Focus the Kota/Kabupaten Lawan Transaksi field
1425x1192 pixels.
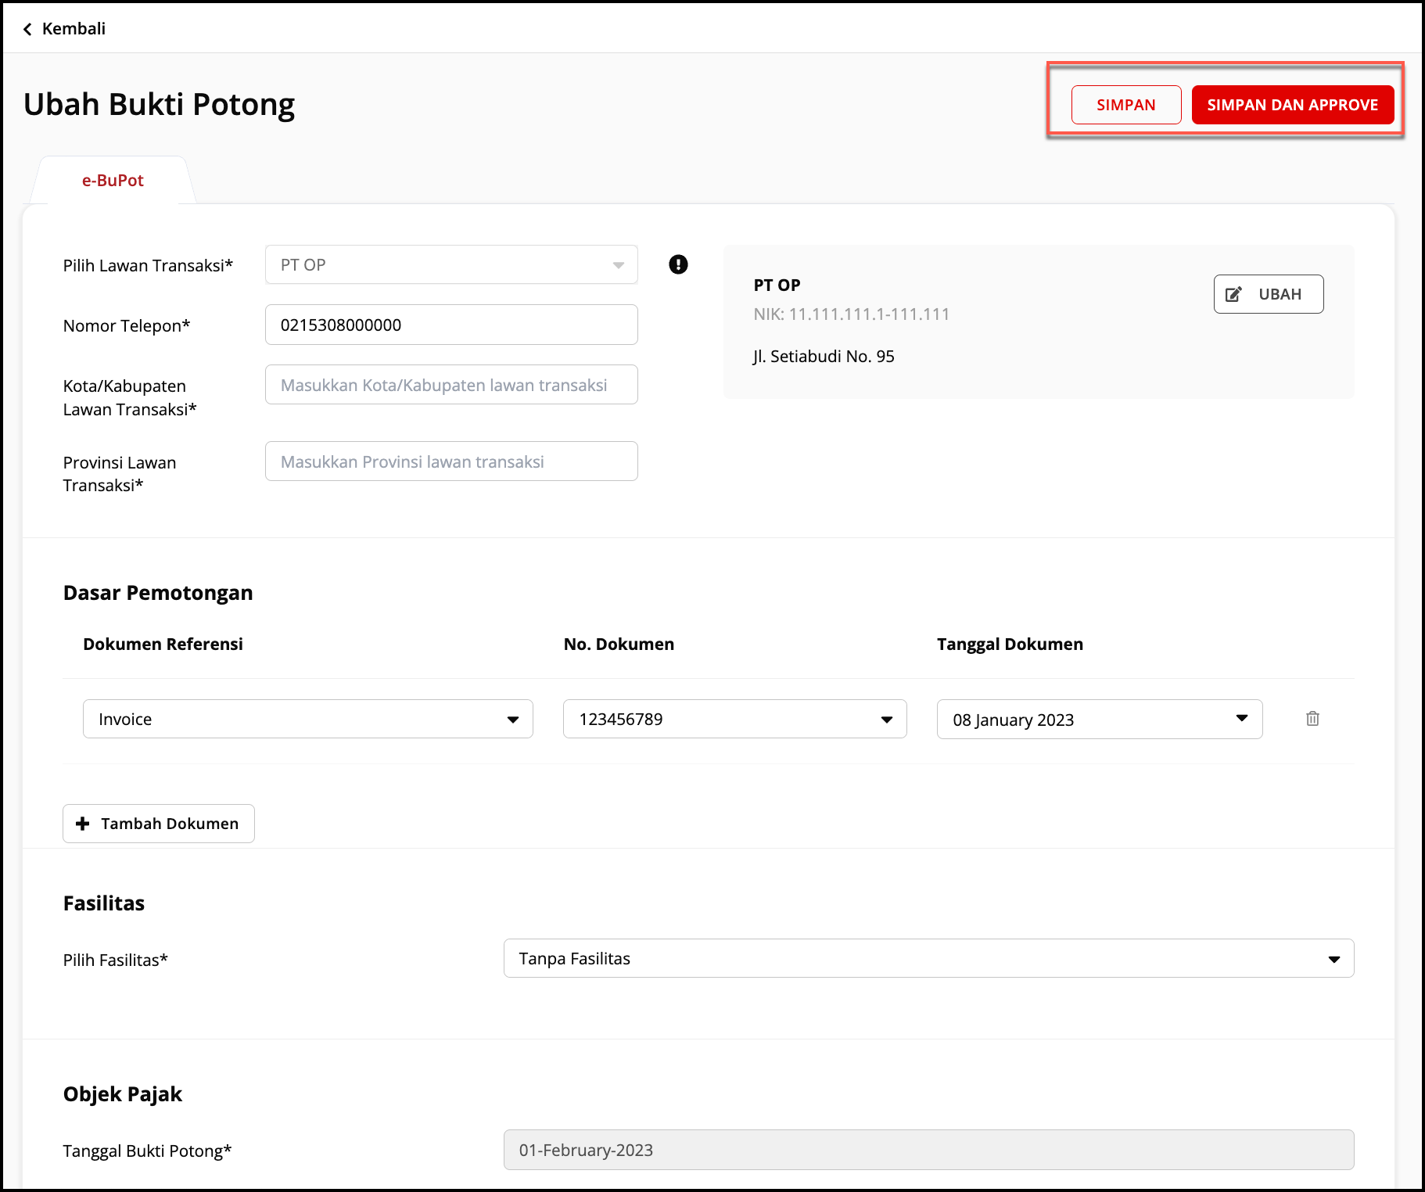click(450, 385)
